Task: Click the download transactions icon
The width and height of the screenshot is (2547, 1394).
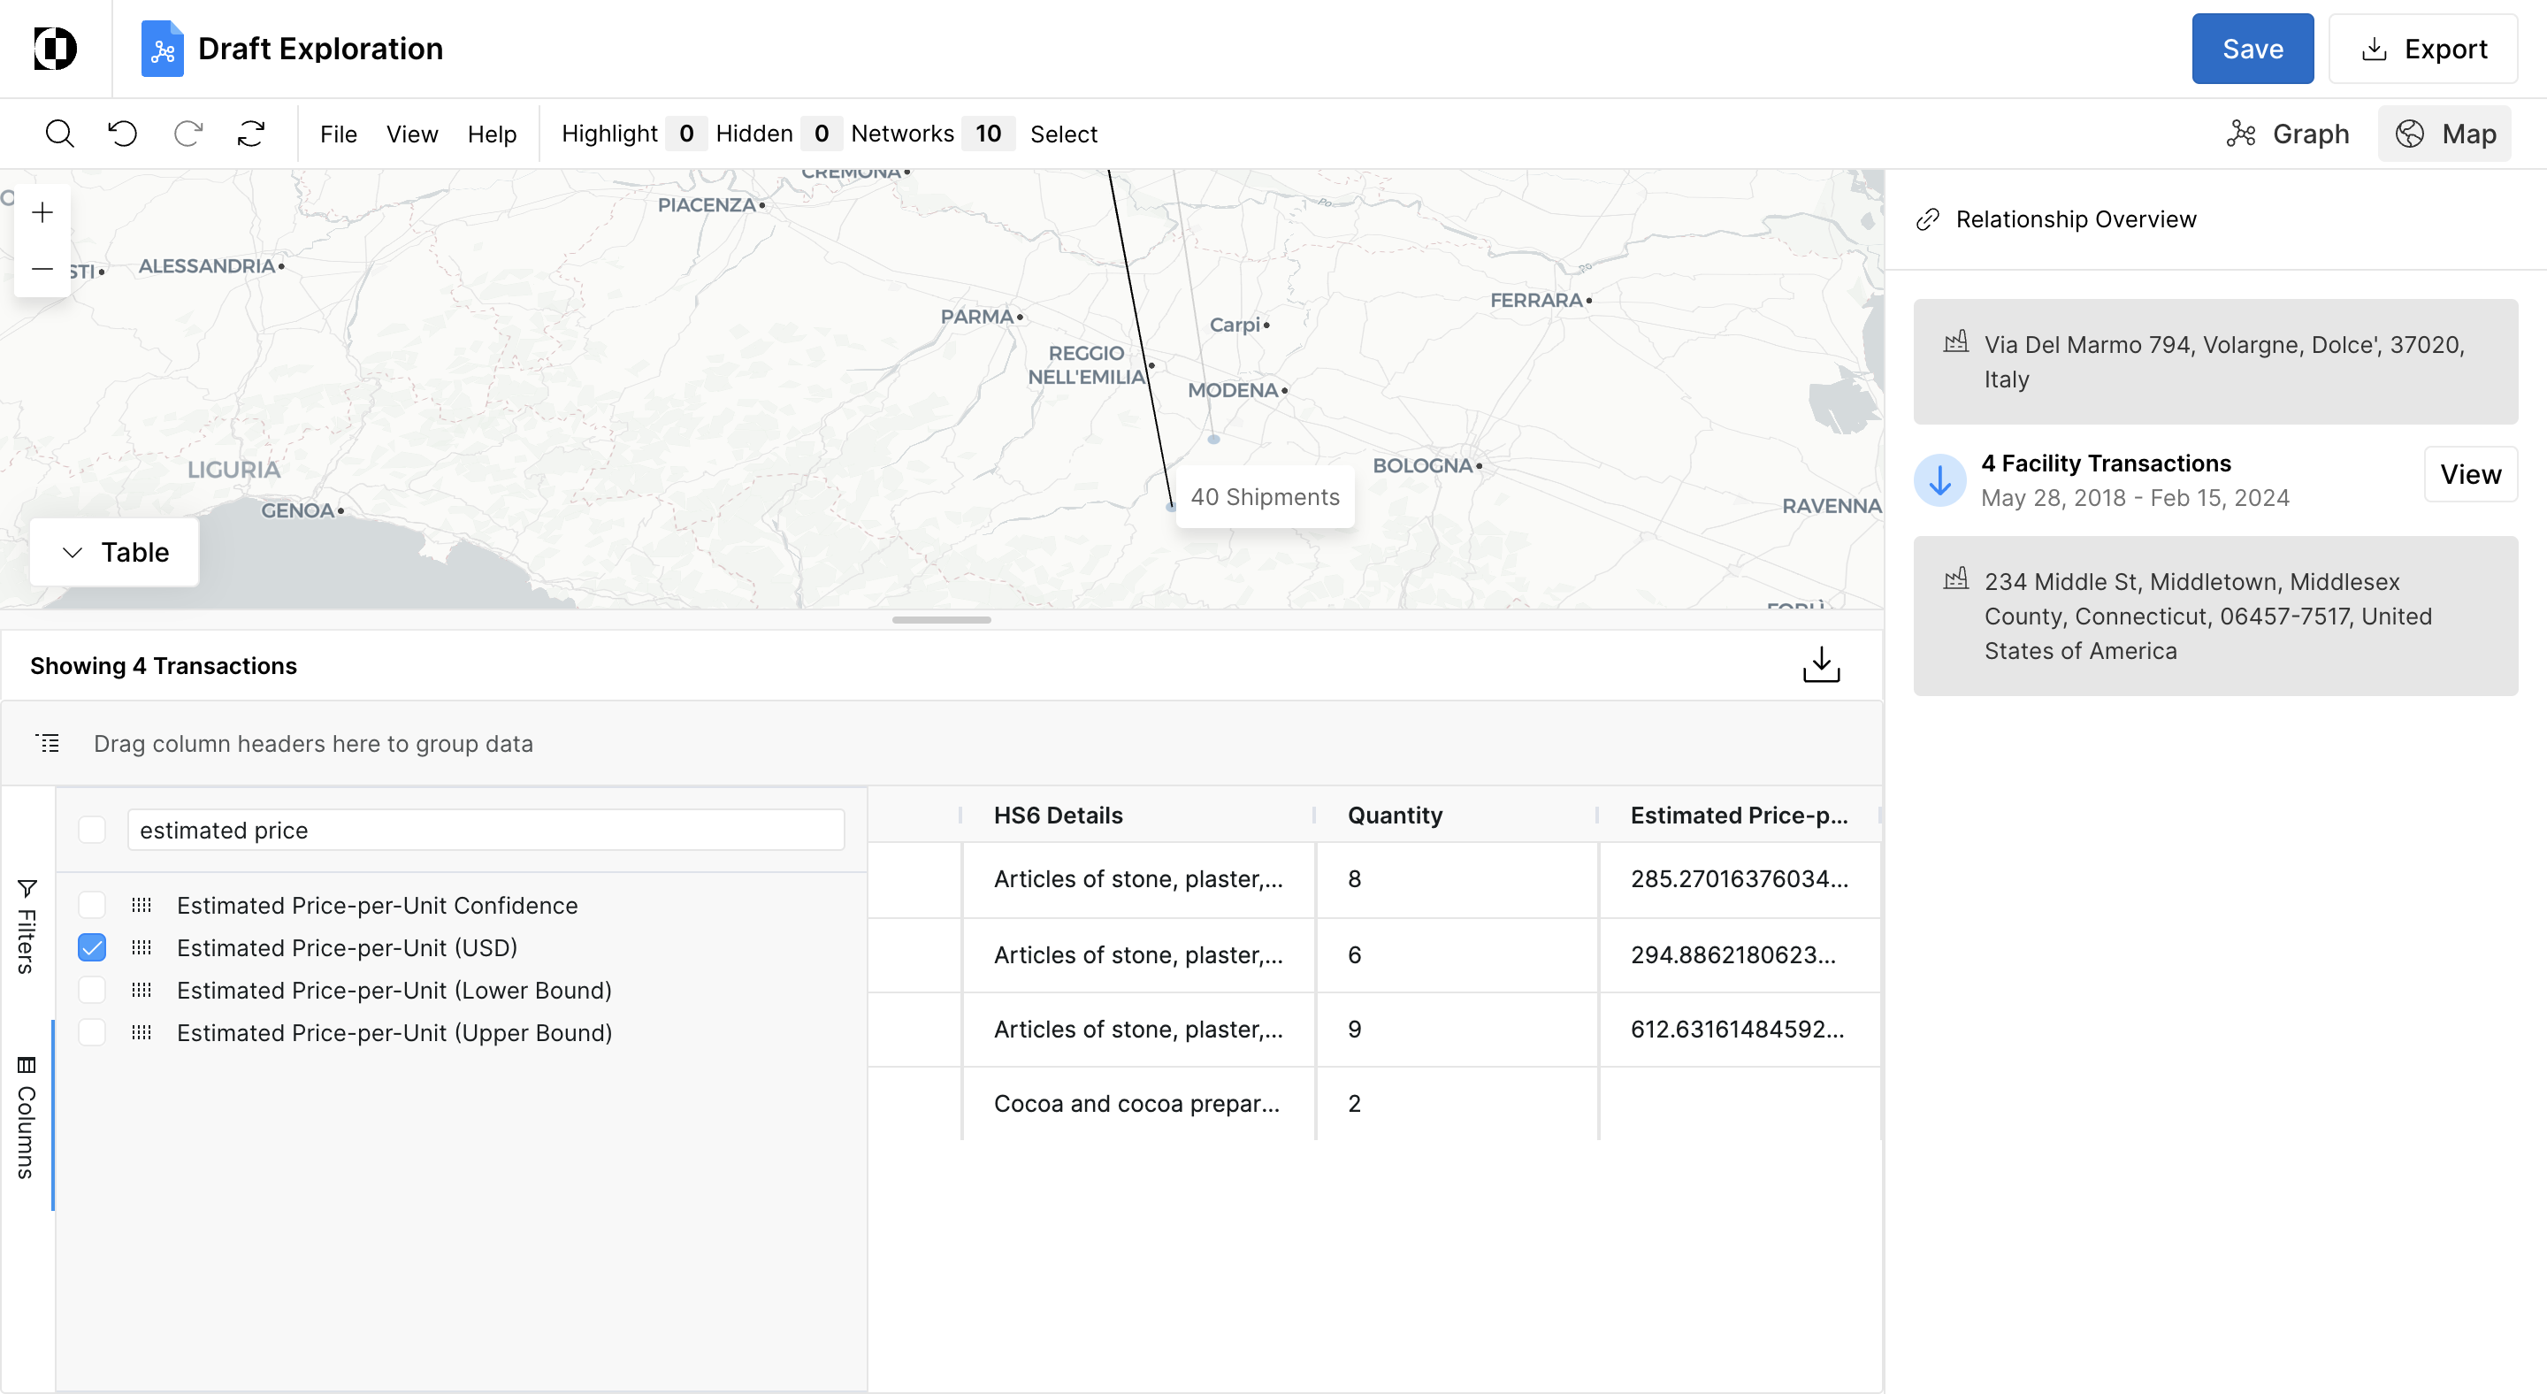Action: pyautogui.click(x=1820, y=665)
